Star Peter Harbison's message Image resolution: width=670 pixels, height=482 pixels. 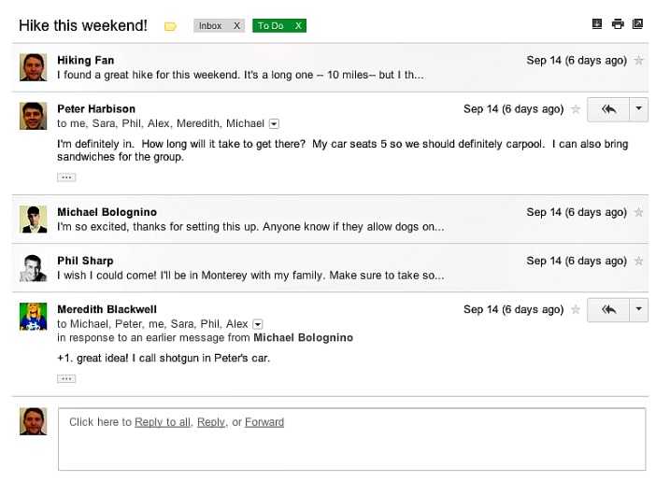pos(576,109)
